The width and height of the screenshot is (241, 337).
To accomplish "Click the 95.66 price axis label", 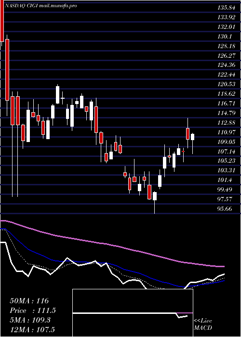I will 225,208.
